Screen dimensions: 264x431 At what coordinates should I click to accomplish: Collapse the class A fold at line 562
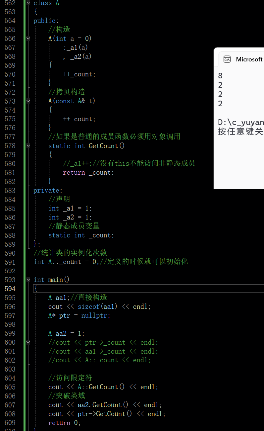[28, 3]
